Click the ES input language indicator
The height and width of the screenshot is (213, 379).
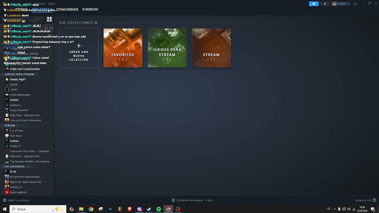(329, 209)
